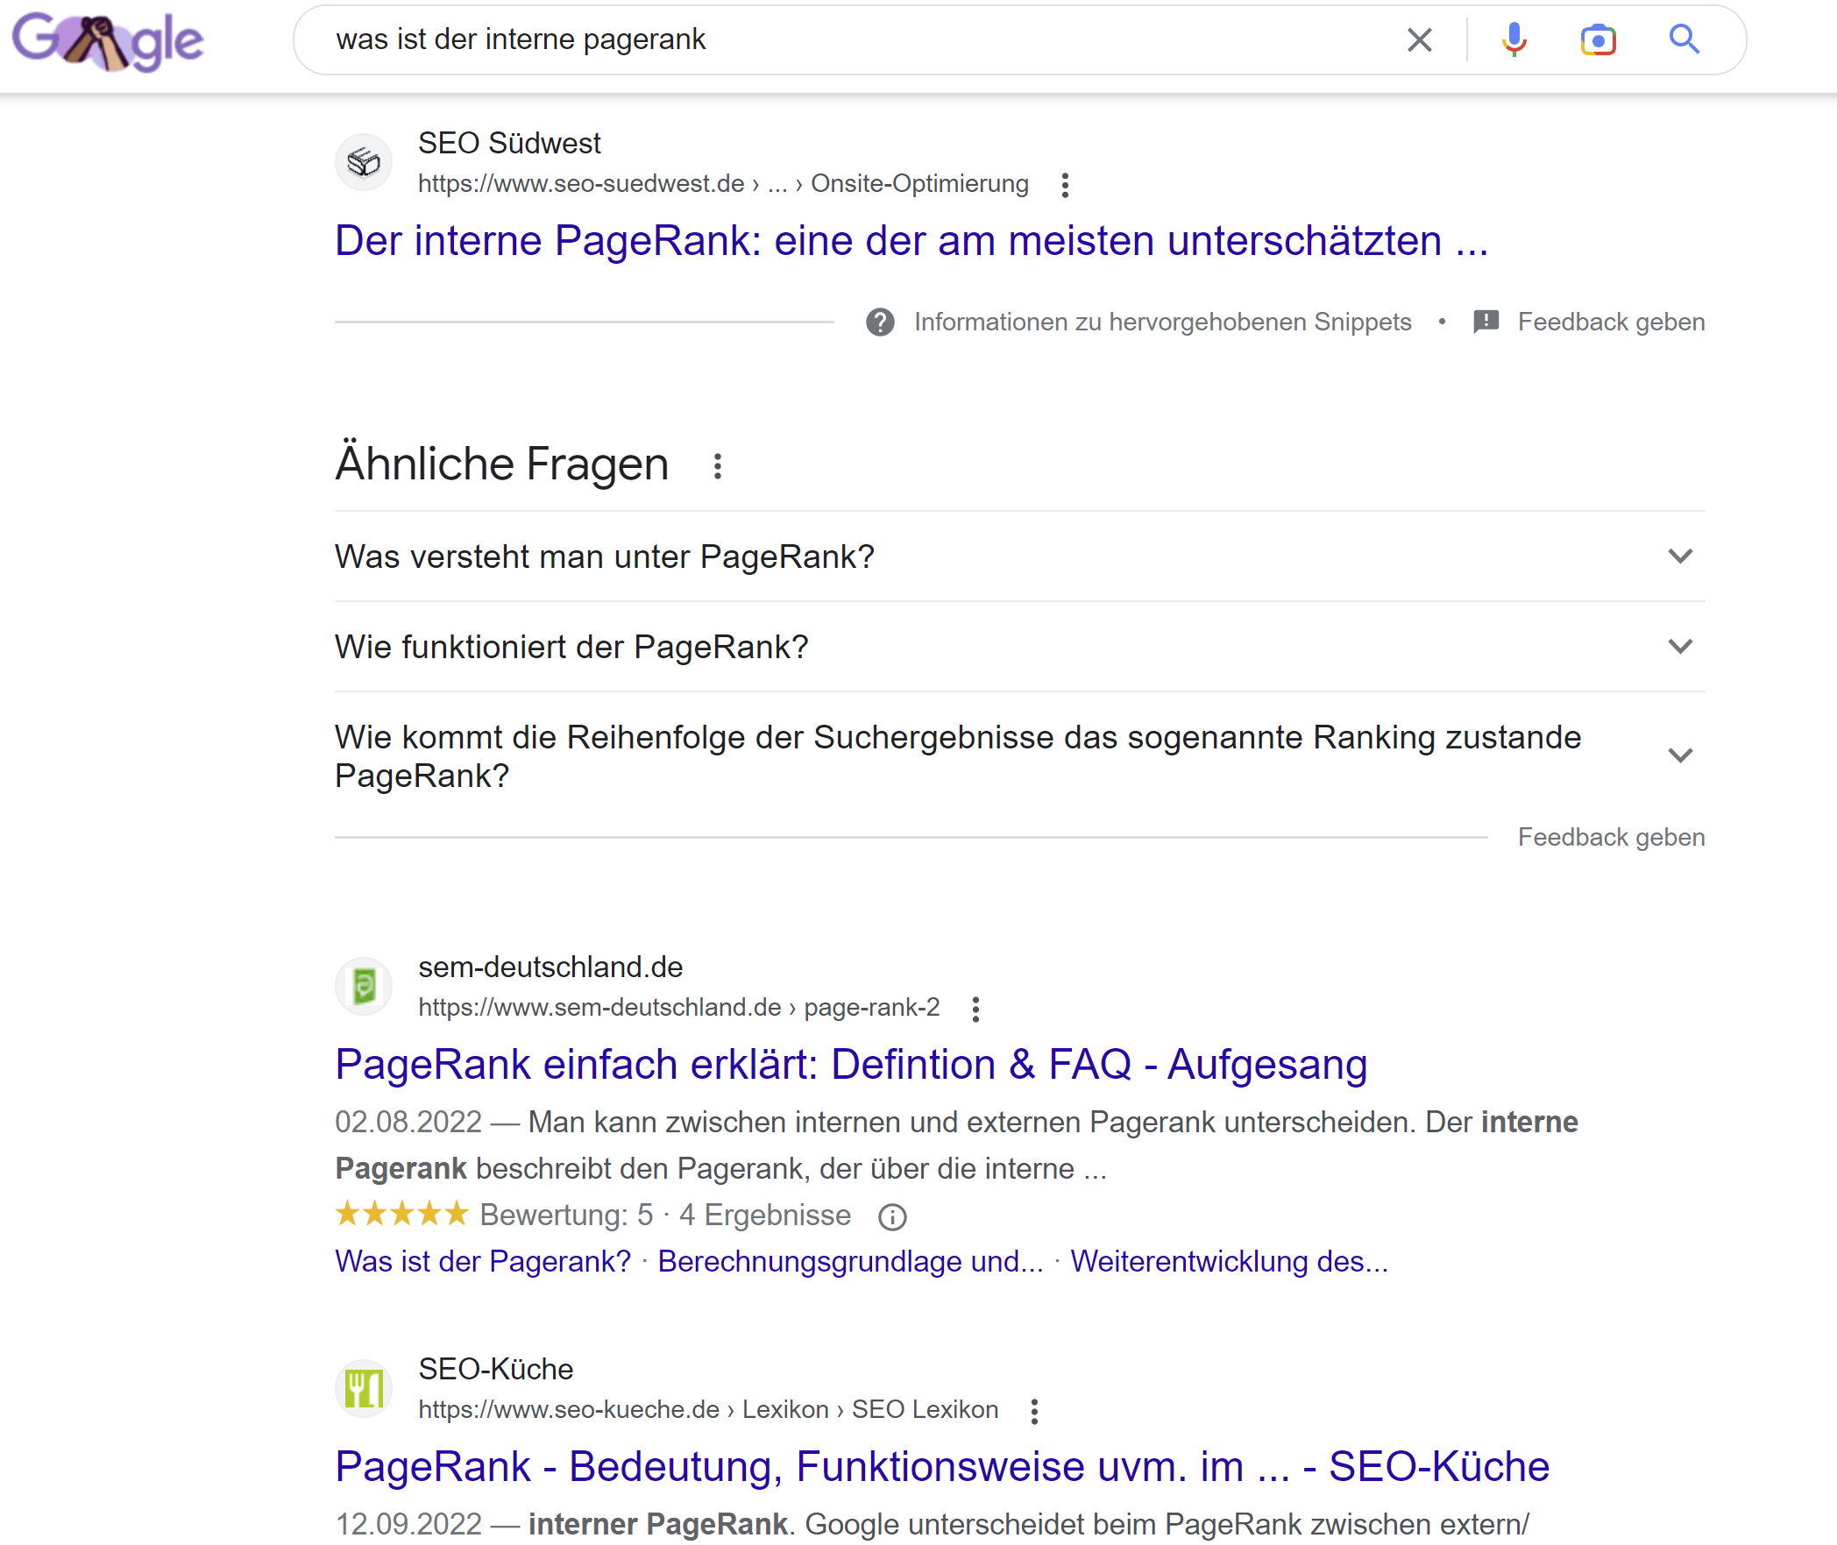This screenshot has width=1837, height=1545.
Task: Open the Ähnliche Fragen three-dot menu
Action: pos(718,465)
